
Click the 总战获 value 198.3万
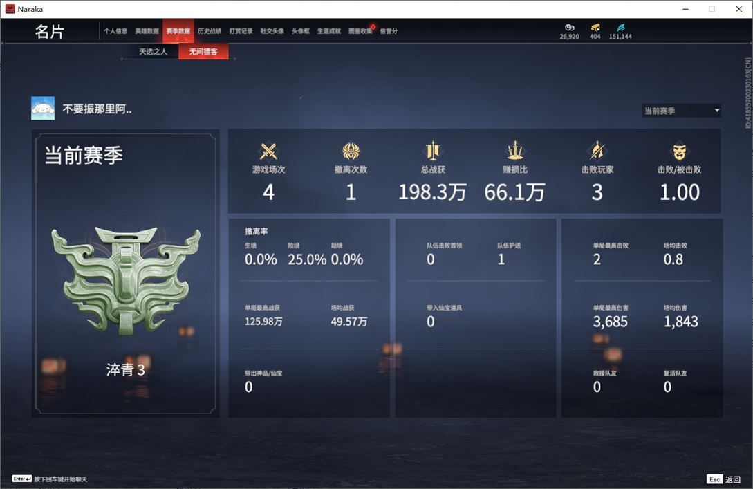tap(433, 192)
